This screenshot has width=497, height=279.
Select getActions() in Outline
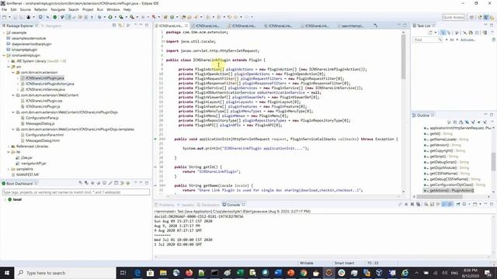[451, 191]
